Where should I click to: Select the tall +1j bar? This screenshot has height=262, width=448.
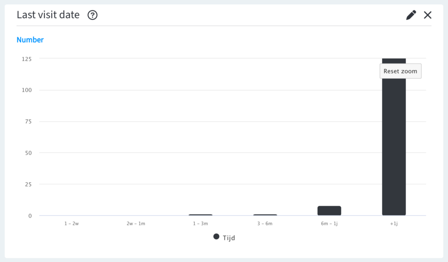tap(394, 137)
